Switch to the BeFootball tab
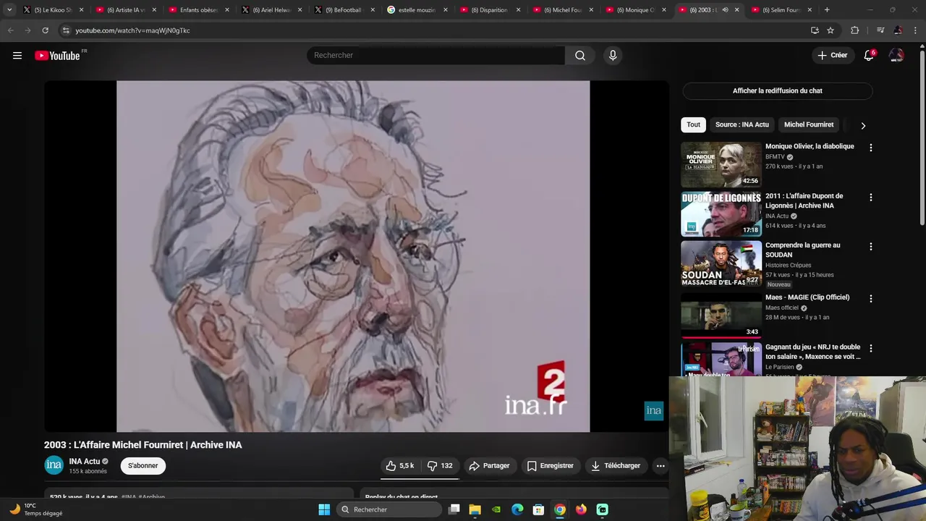Screen dimensions: 926x521 345,10
